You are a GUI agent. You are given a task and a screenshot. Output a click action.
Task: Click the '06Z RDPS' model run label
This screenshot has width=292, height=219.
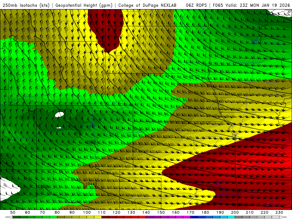point(196,5)
